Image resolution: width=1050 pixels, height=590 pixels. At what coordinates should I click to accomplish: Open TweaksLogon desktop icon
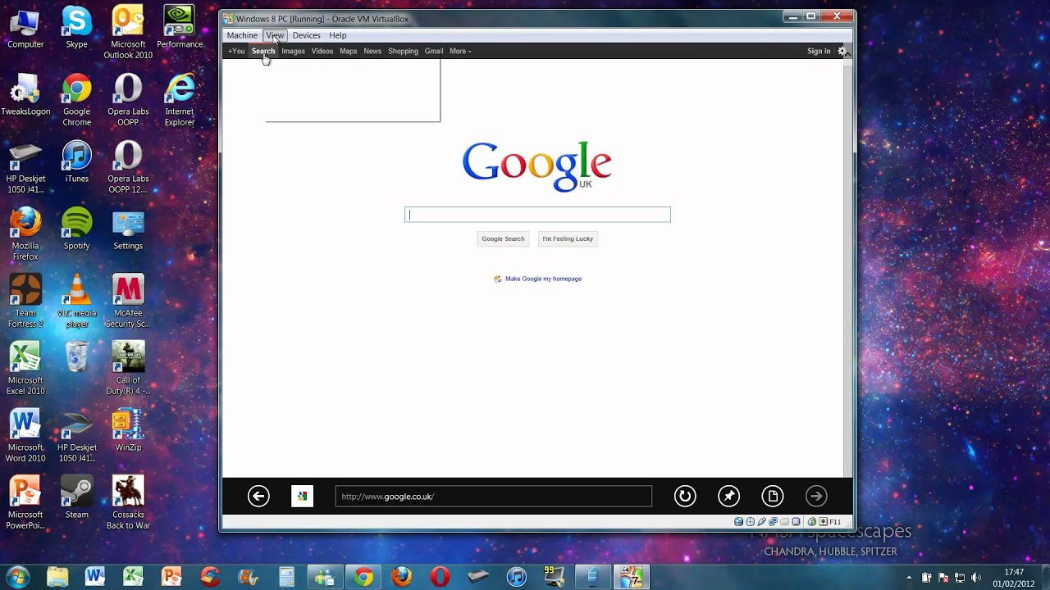[x=25, y=94]
